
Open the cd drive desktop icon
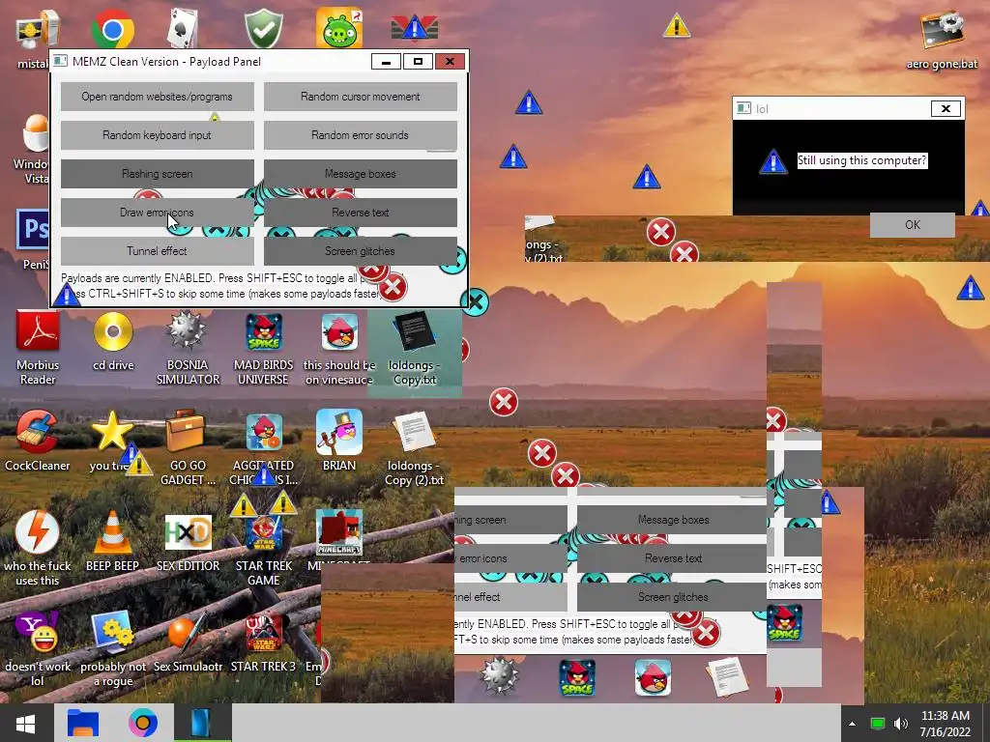point(113,341)
